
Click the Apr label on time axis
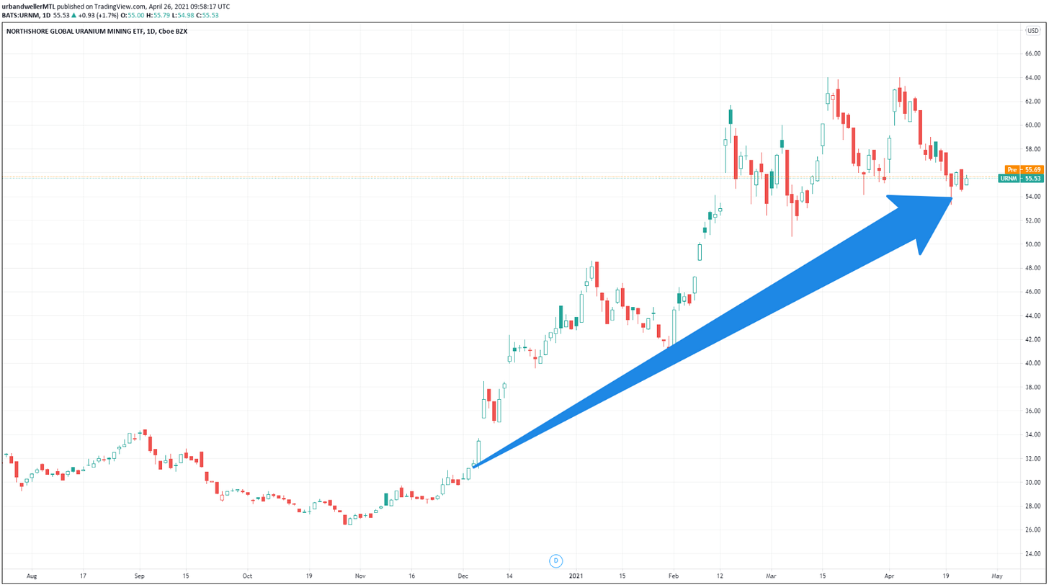(888, 576)
